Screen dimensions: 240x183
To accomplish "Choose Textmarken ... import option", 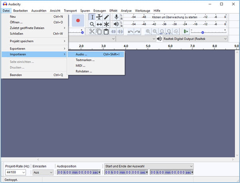I will tap(96, 60).
